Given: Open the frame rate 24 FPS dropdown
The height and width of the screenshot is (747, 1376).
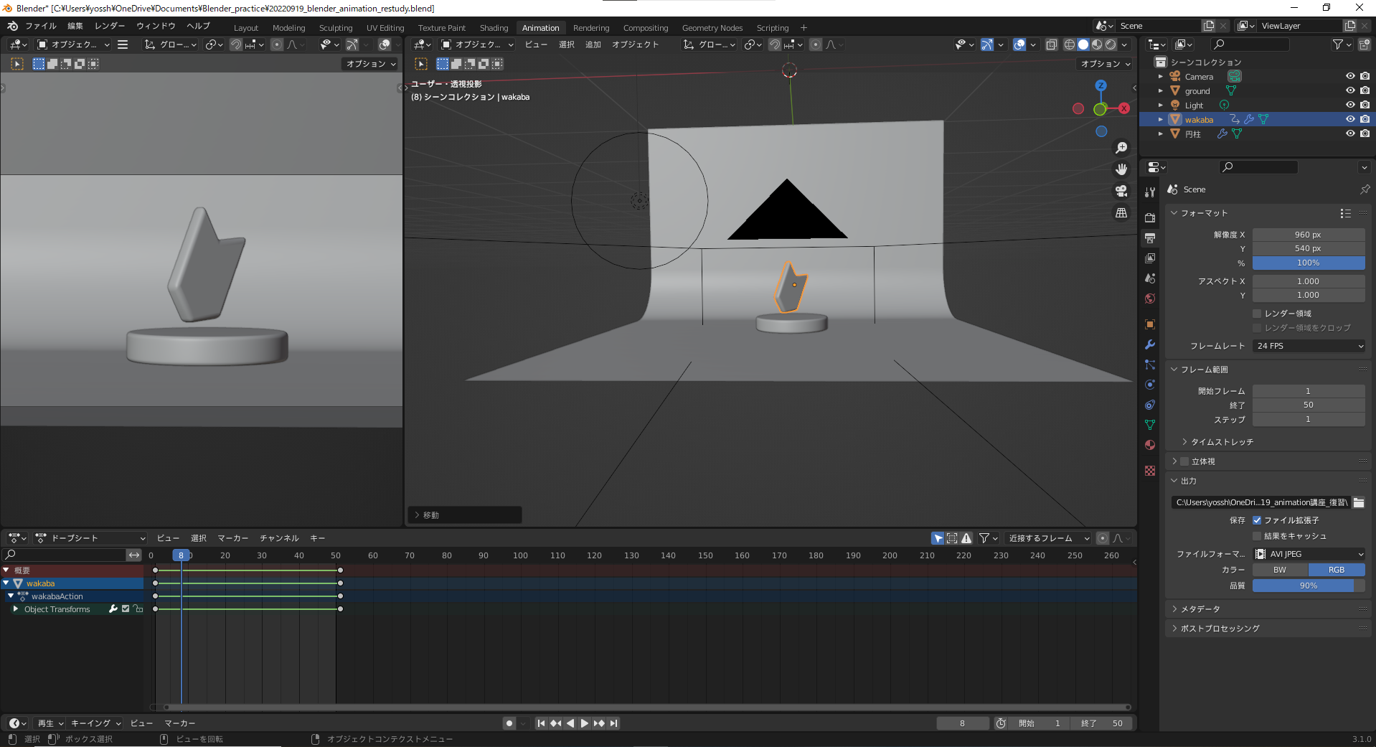Looking at the screenshot, I should (1309, 346).
